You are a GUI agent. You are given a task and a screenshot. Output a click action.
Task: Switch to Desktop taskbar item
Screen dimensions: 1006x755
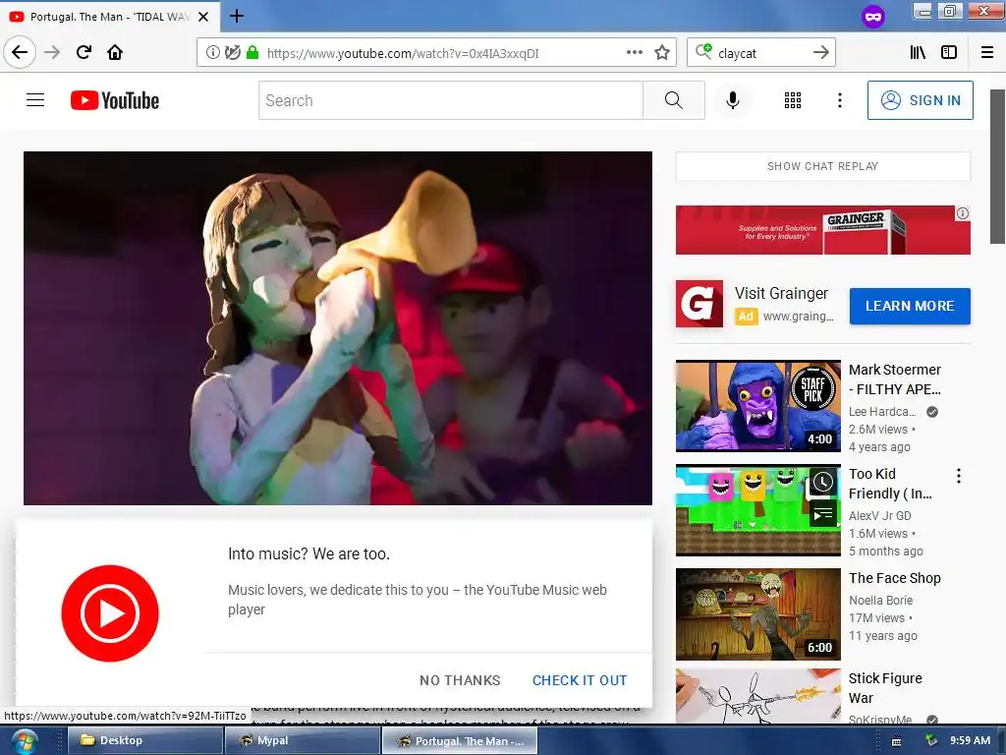point(144,741)
